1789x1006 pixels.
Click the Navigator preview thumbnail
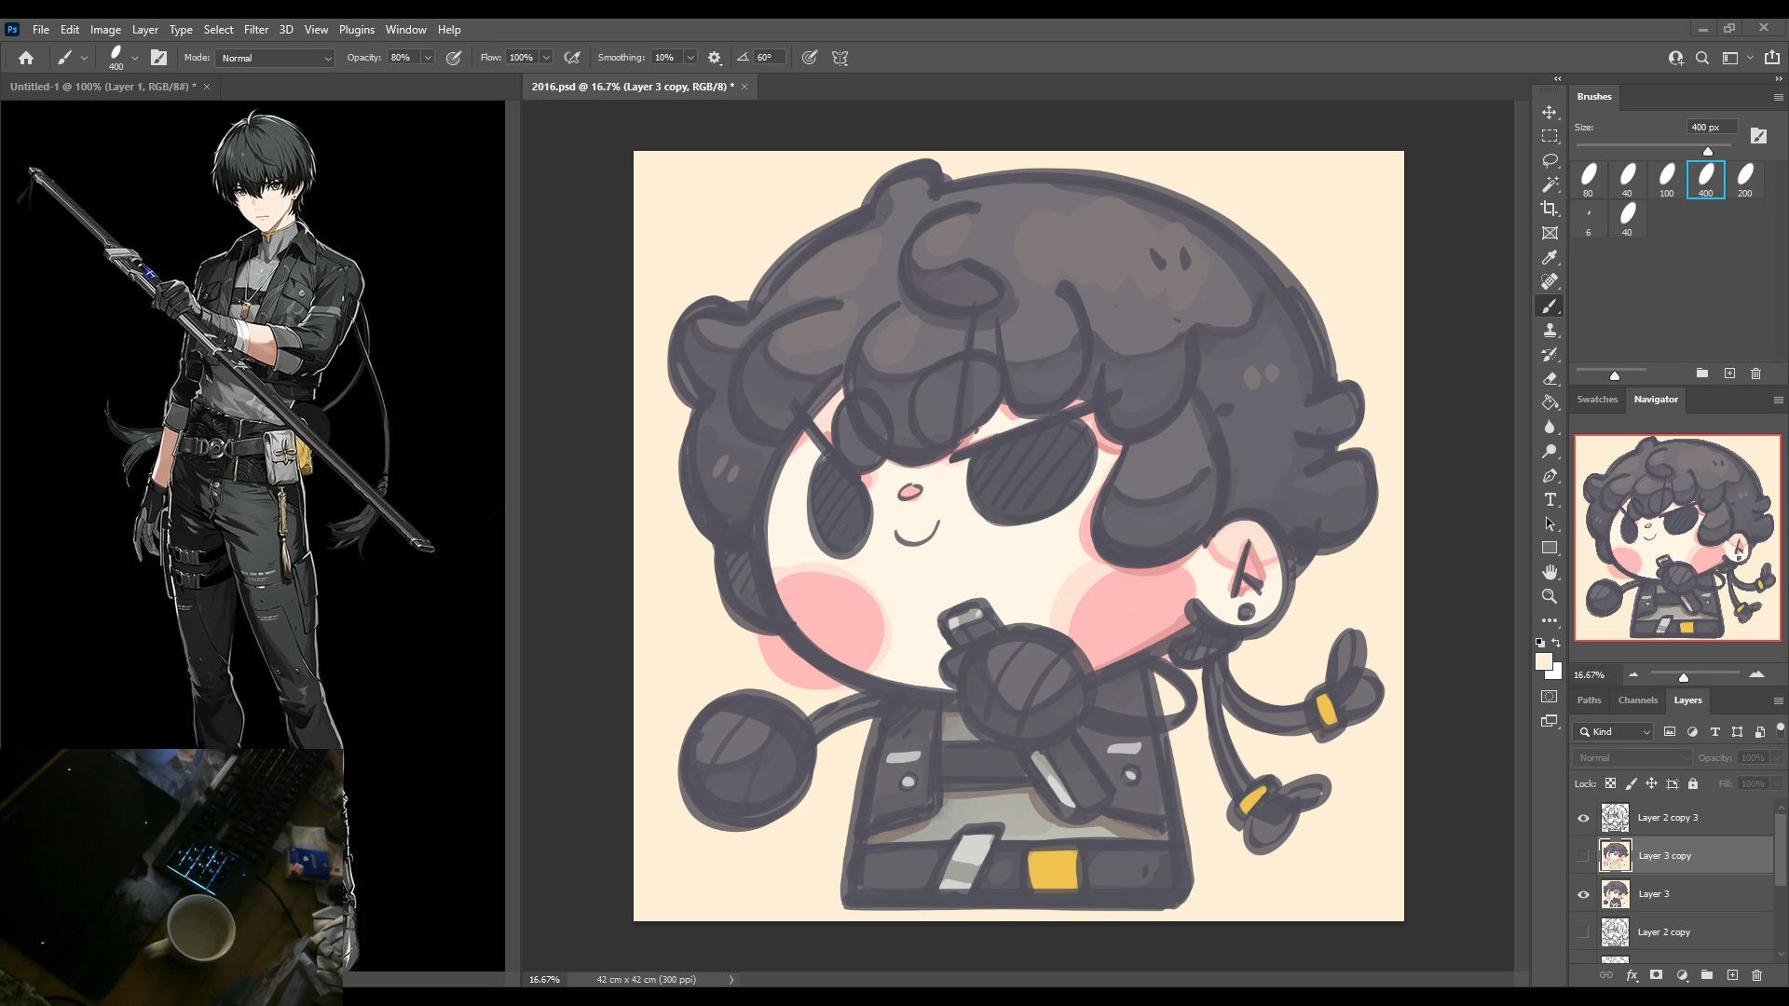tap(1677, 538)
